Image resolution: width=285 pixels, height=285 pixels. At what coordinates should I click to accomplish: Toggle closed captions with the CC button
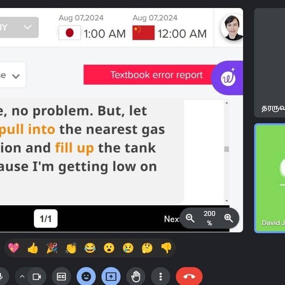point(61,277)
